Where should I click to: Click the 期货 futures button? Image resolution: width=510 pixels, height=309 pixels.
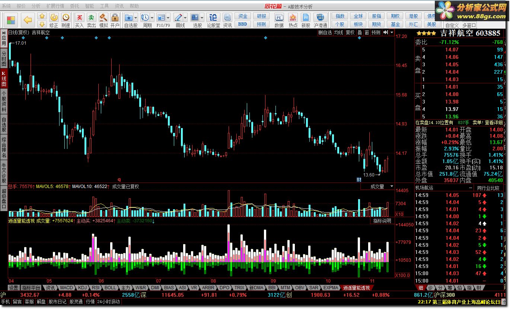coord(377,24)
